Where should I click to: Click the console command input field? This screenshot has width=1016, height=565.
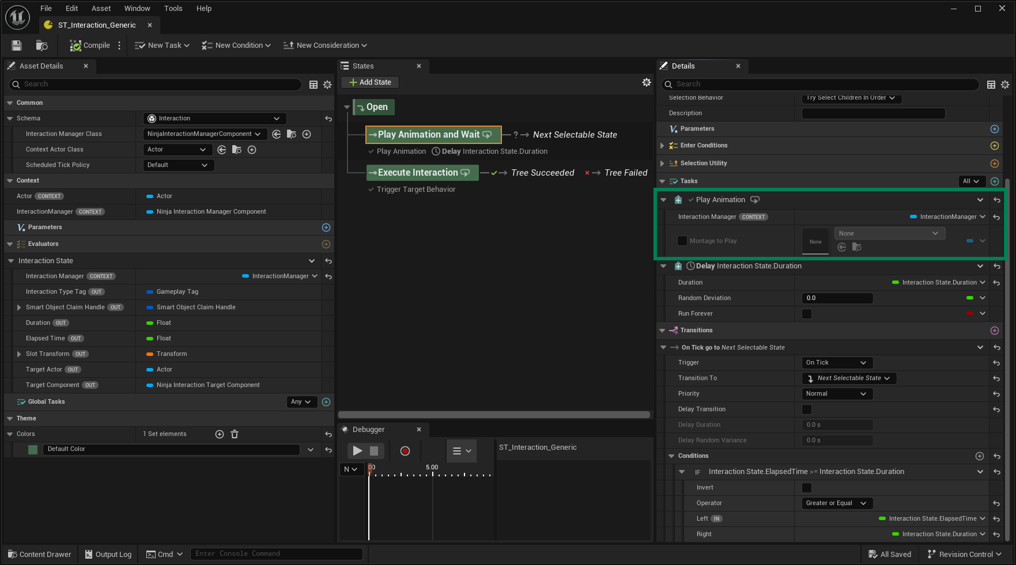click(277, 553)
